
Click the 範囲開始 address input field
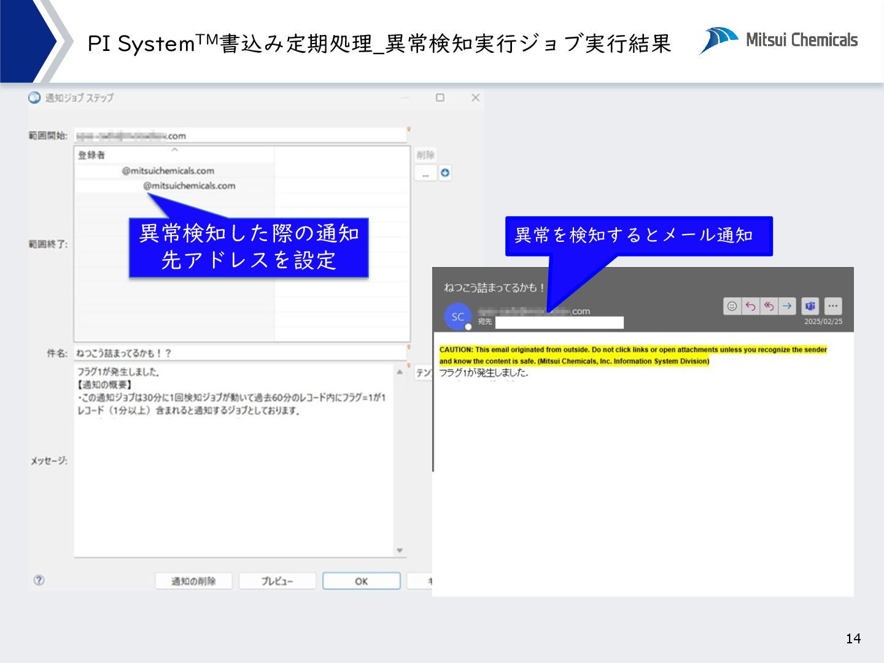[241, 136]
